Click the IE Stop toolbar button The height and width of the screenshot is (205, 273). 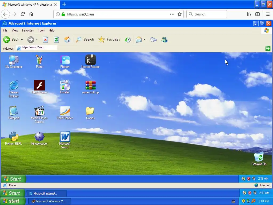[45, 40]
